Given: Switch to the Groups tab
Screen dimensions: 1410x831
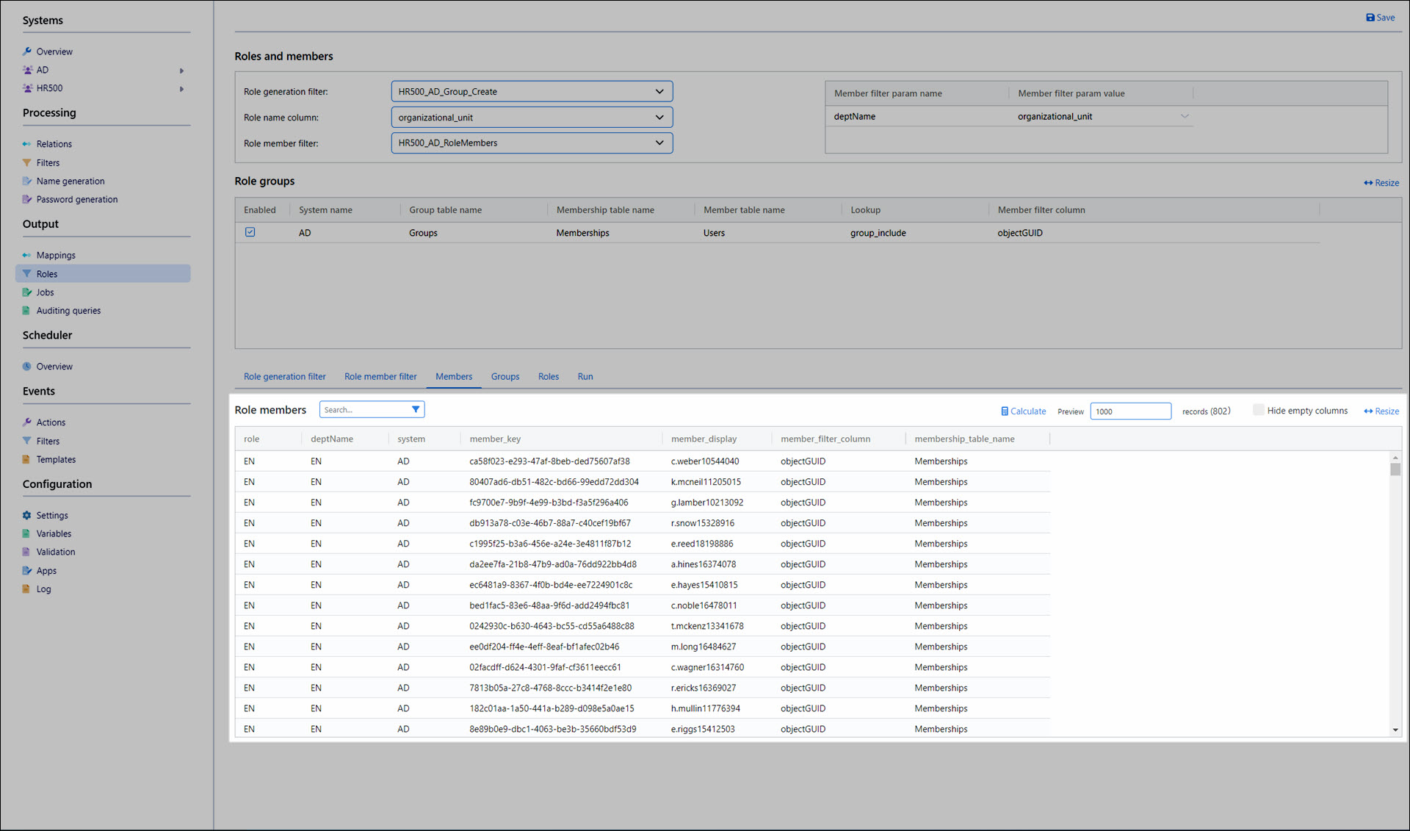Looking at the screenshot, I should pyautogui.click(x=505, y=376).
